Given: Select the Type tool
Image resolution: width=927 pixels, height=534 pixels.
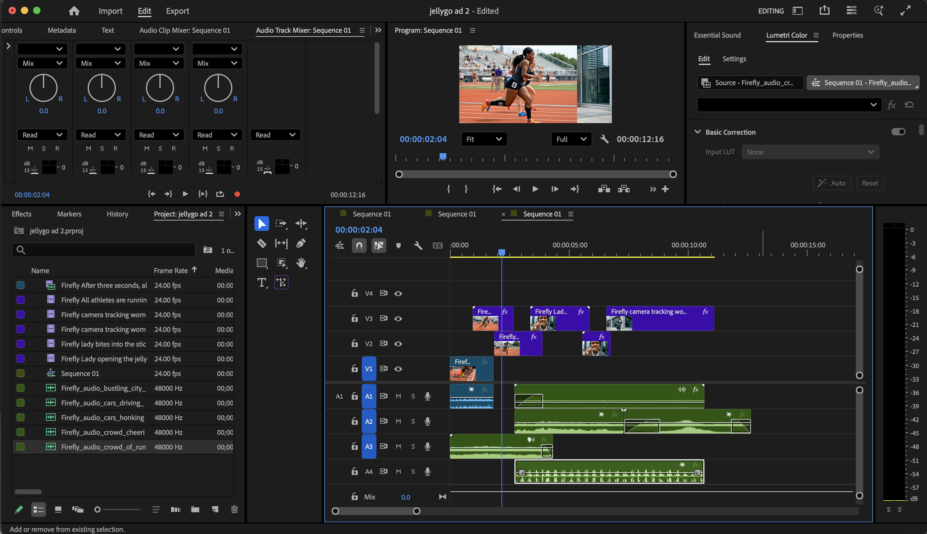Looking at the screenshot, I should 261,282.
